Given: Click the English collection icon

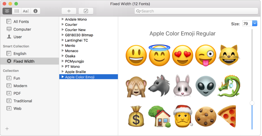Looking at the screenshot, I should tap(9, 54).
